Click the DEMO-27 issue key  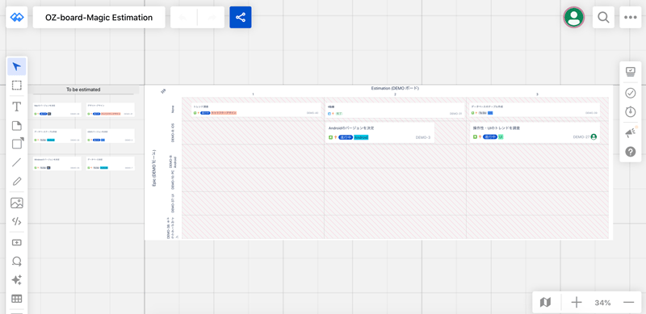tap(581, 136)
